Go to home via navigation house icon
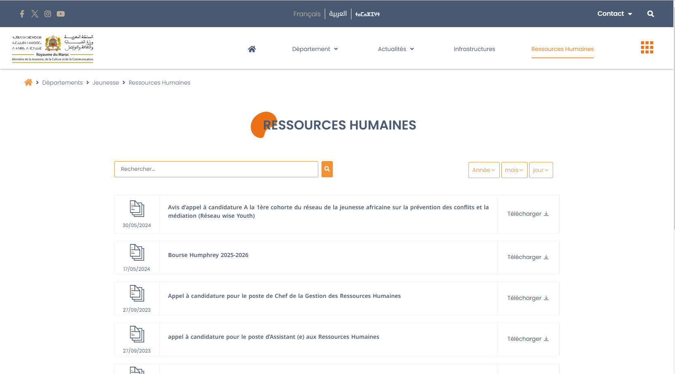The height and width of the screenshot is (374, 675). click(x=252, y=49)
